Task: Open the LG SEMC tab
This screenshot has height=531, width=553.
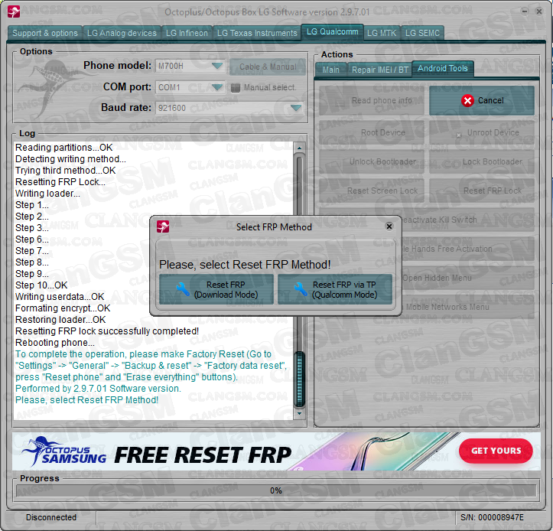Action: 422,33
